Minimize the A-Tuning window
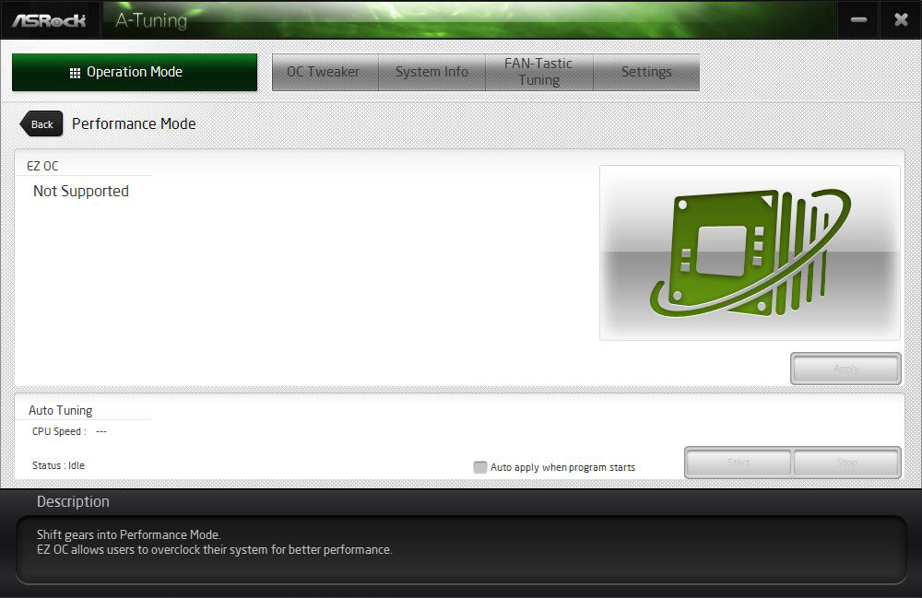Screen dimensions: 922x598 tap(858, 20)
